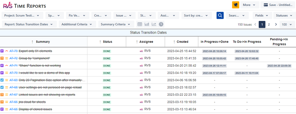Open the Fix Ve... filter dropdown
Image resolution: width=296 pixels, height=114 pixels.
pos(78,15)
